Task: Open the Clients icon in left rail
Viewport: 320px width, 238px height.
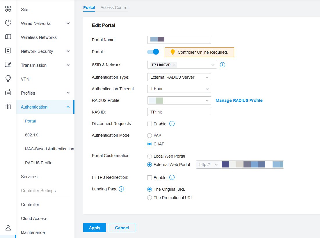Action: [x=8, y=64]
